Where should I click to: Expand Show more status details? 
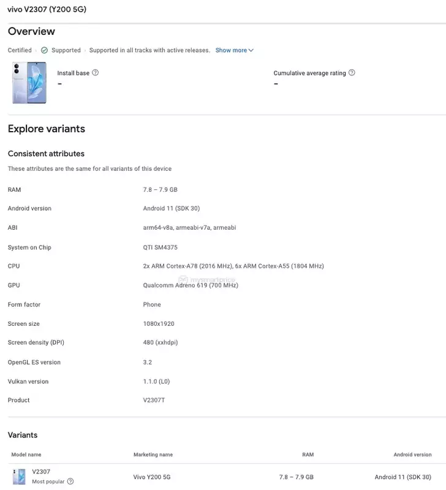235,50
